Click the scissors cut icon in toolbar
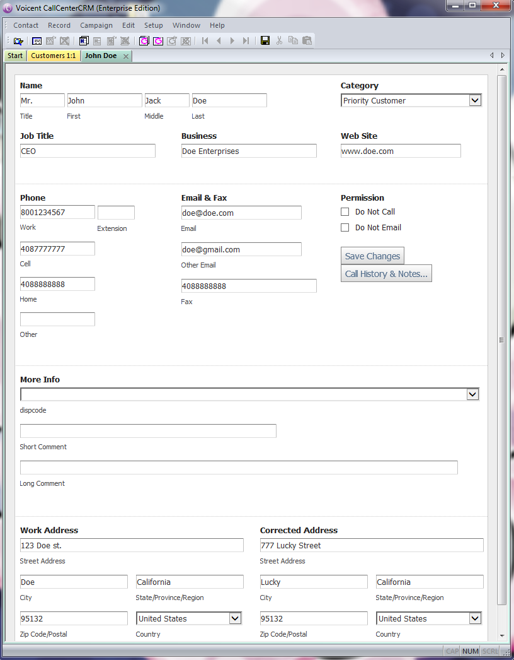This screenshot has height=660, width=514. point(279,41)
